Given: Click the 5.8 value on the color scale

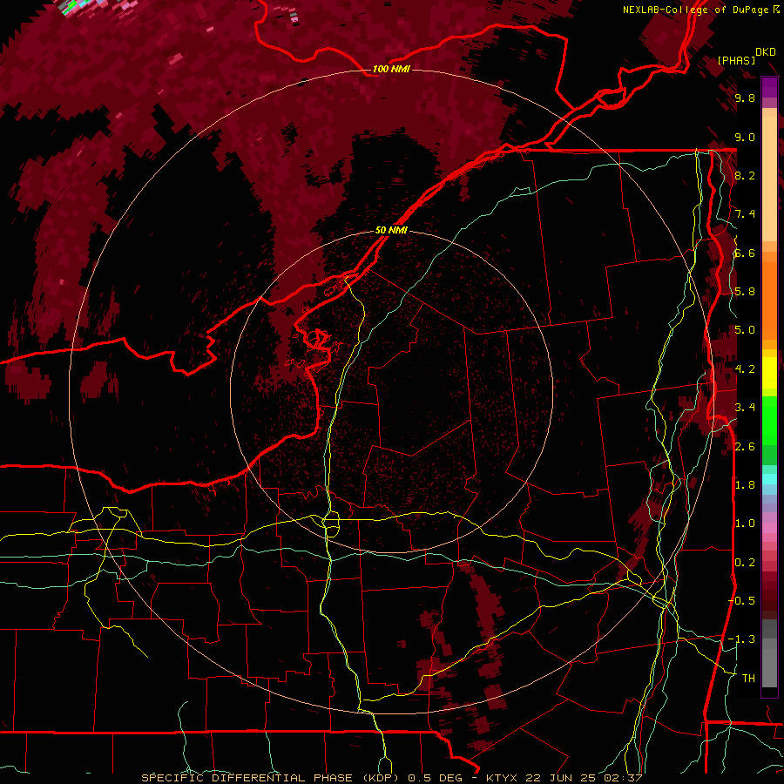Looking at the screenshot, I should (x=745, y=292).
